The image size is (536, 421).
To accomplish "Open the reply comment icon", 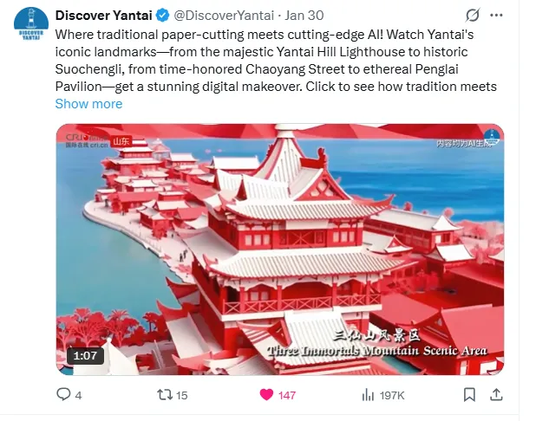I will (63, 394).
